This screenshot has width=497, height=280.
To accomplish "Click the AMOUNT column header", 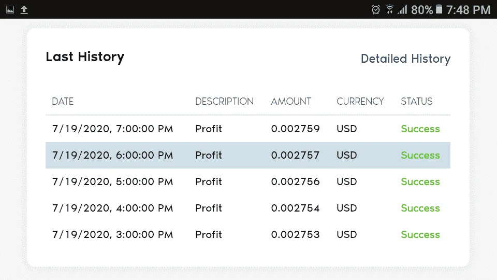I will pos(291,101).
